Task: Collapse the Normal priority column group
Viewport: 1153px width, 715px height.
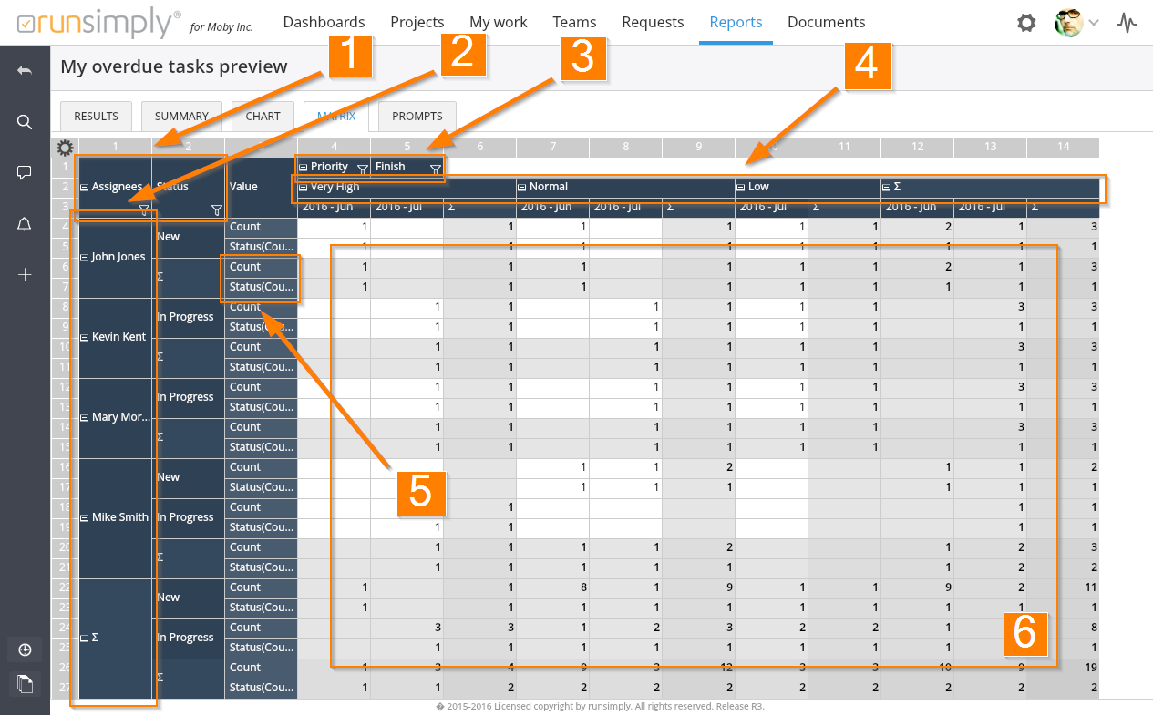Action: (522, 188)
